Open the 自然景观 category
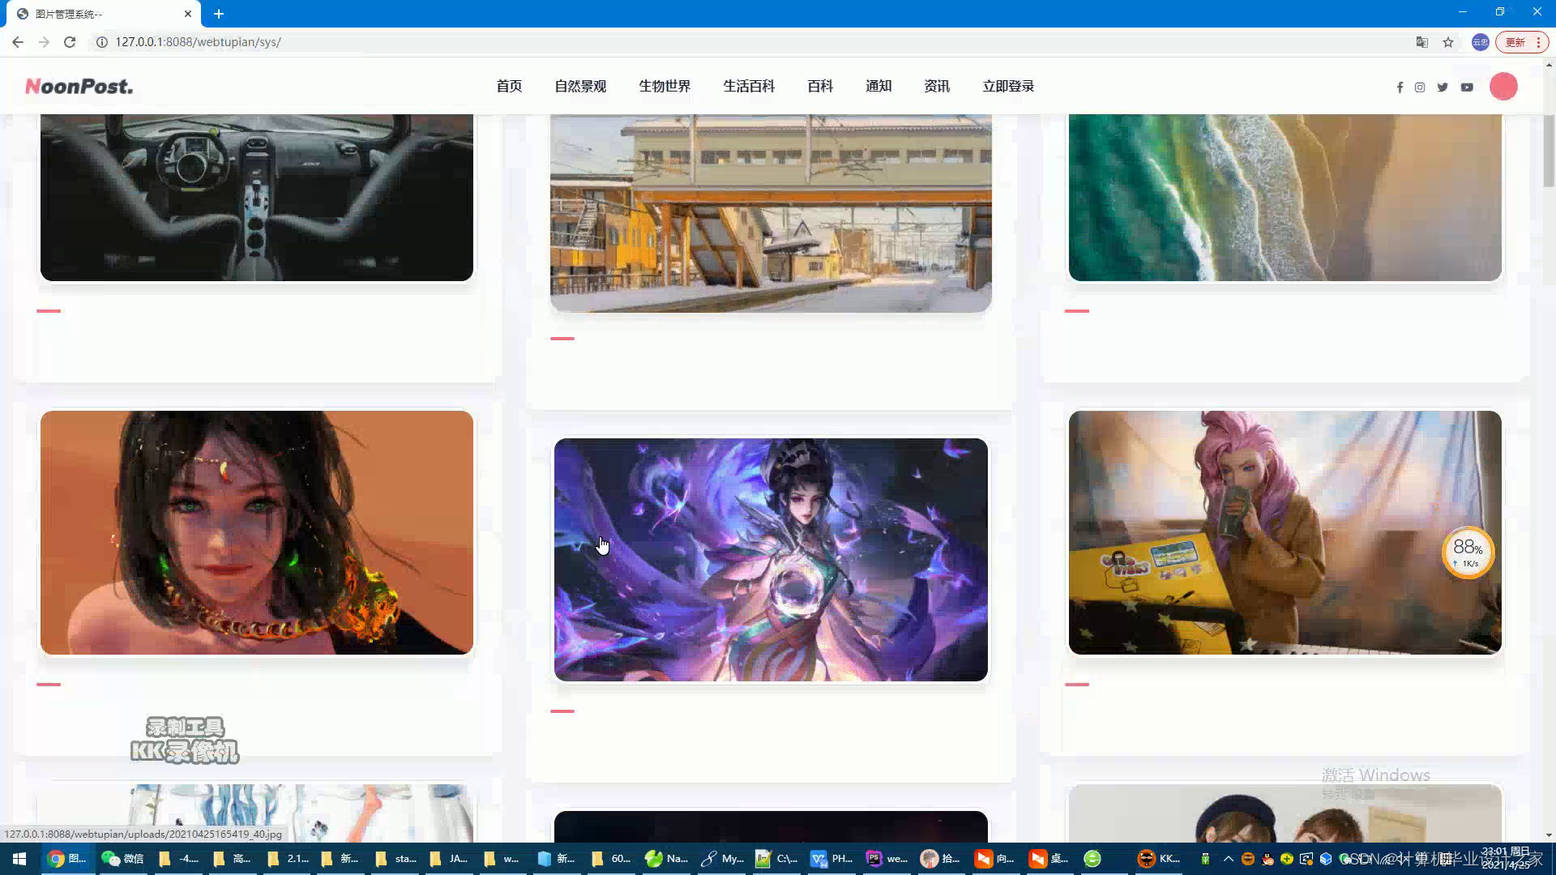The image size is (1556, 875). 580,86
